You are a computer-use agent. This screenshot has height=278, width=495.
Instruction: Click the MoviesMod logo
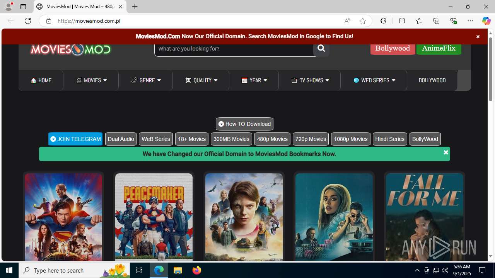[71, 50]
